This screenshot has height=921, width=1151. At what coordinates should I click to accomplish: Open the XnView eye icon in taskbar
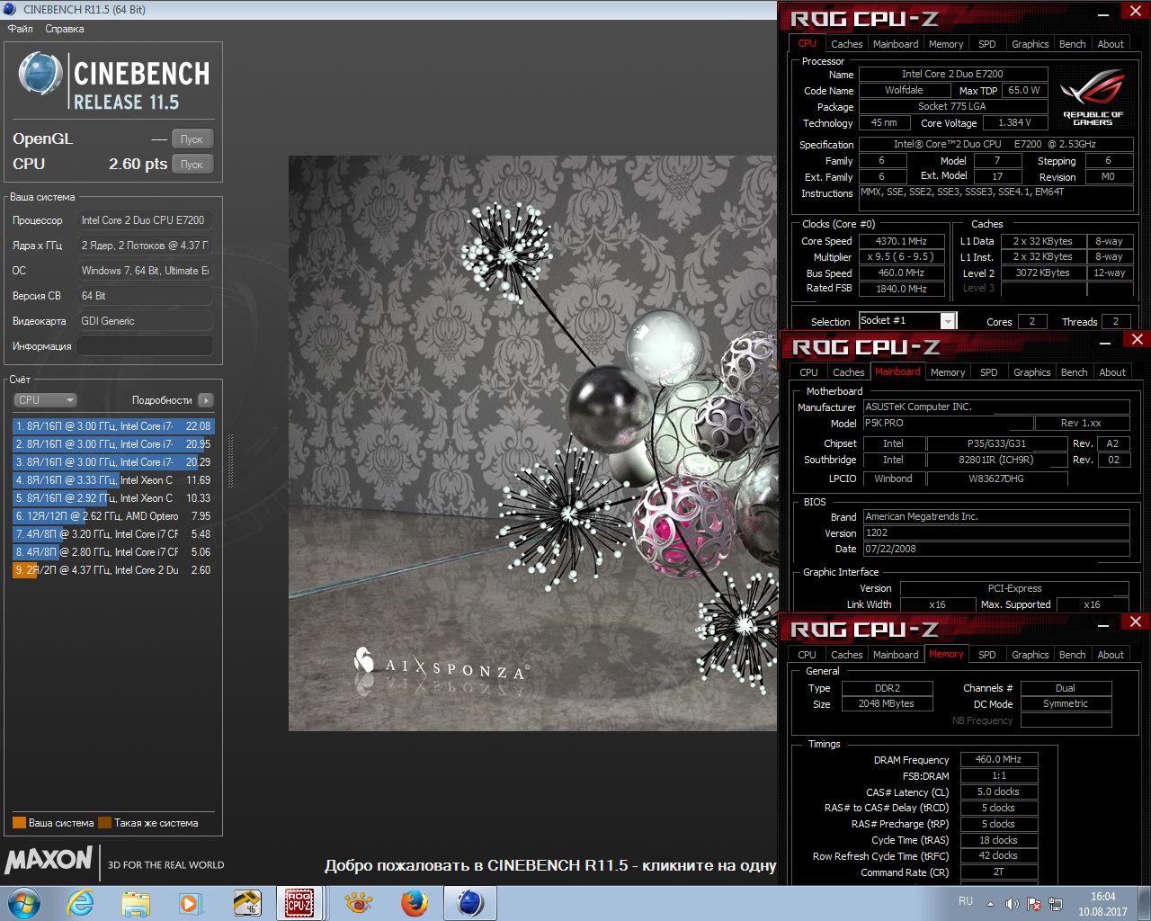[359, 903]
